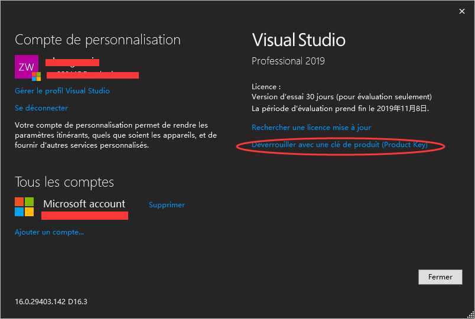Click the Tous les comptes heading
The image size is (475, 319).
click(64, 182)
